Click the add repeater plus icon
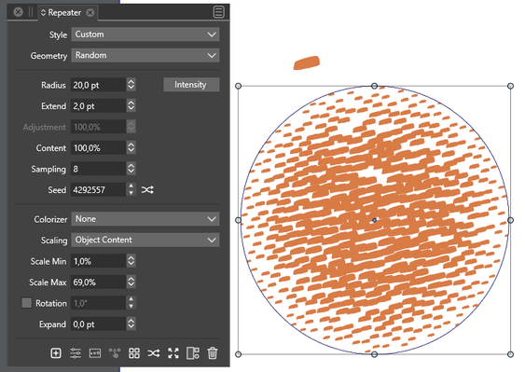The height and width of the screenshot is (372, 525). (x=56, y=353)
